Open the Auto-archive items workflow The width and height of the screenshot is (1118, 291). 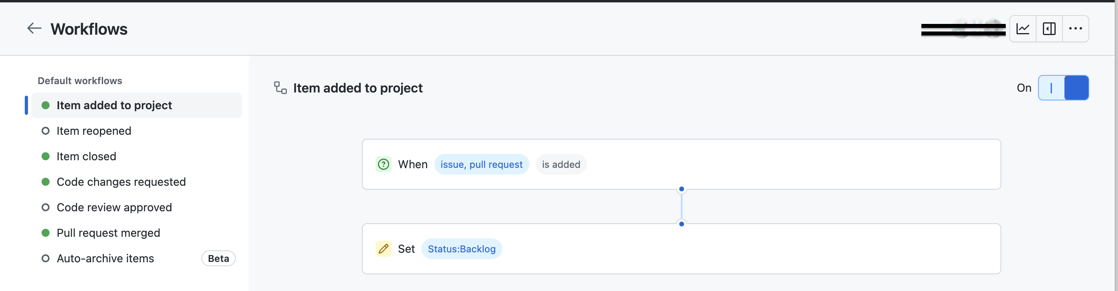105,259
